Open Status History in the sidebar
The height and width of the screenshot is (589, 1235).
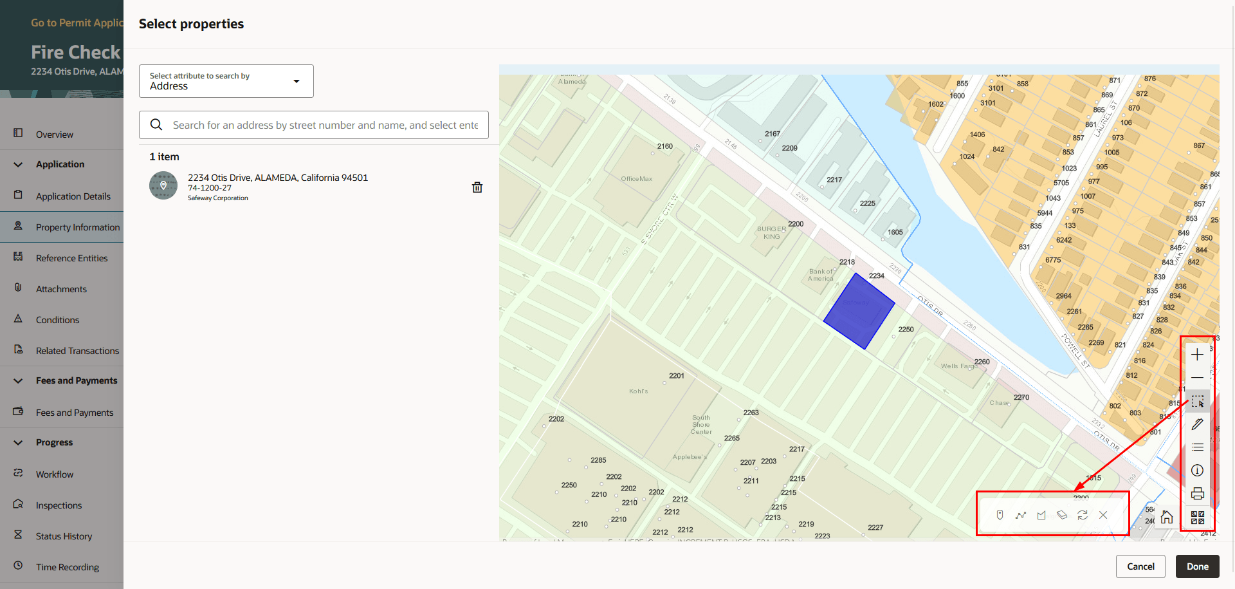(x=64, y=536)
